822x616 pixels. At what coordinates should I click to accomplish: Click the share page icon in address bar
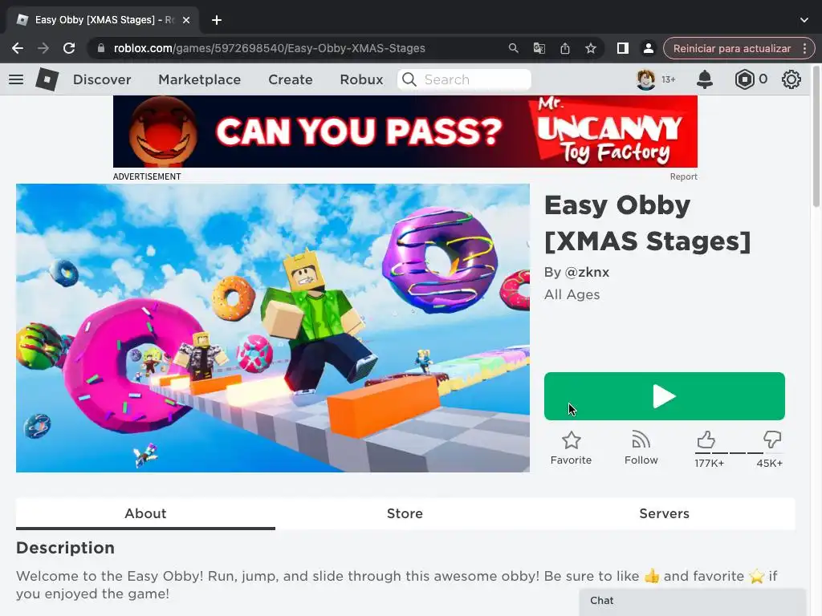coord(564,48)
